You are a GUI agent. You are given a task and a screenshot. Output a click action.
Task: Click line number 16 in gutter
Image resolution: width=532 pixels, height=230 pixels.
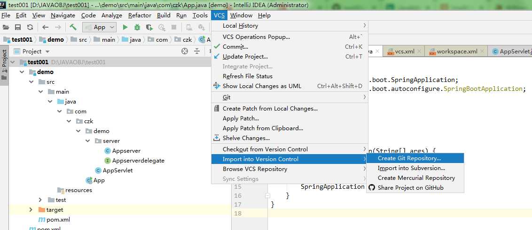(x=238, y=195)
